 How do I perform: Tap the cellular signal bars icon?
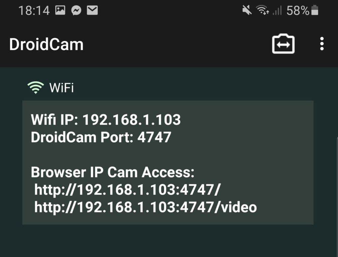[277, 10]
